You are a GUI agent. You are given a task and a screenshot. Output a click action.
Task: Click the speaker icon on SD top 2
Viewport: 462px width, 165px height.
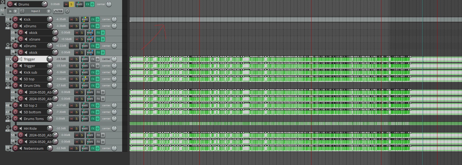21,105
